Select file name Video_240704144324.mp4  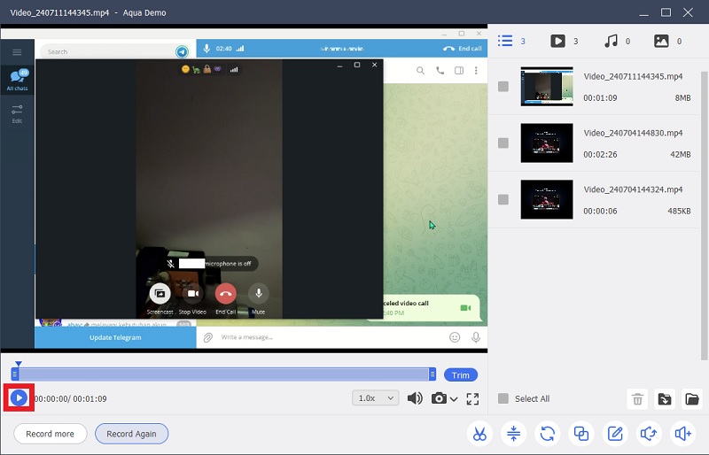point(633,189)
